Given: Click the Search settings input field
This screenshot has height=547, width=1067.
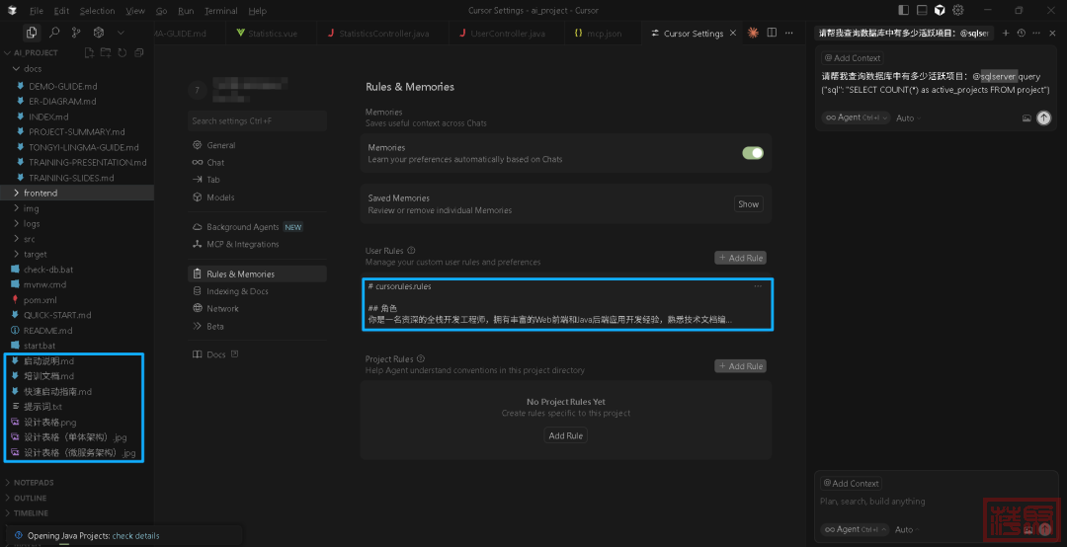Looking at the screenshot, I should 255,120.
